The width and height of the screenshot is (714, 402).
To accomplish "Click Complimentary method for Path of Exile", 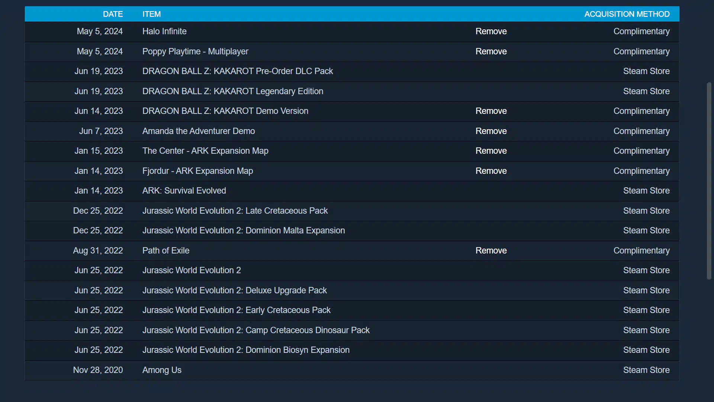I will (641, 251).
